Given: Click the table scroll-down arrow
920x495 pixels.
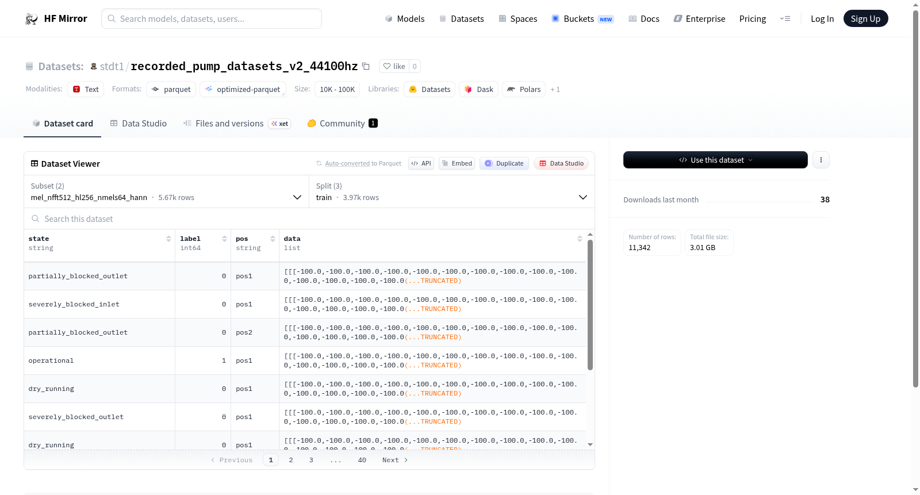Looking at the screenshot, I should pos(590,444).
